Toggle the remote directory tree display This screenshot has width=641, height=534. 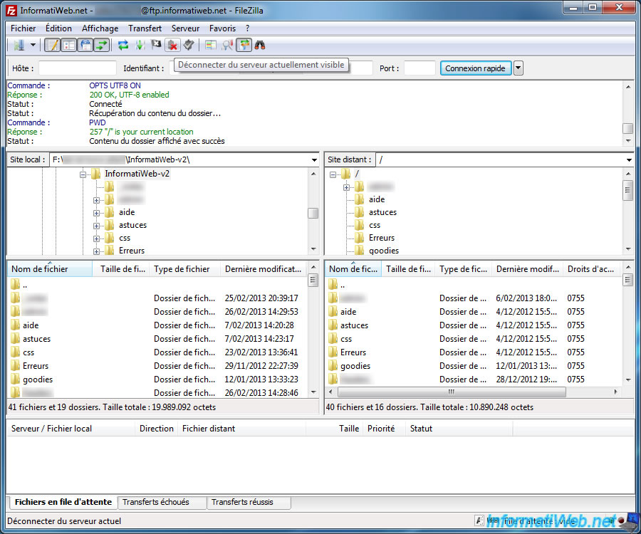click(x=85, y=45)
